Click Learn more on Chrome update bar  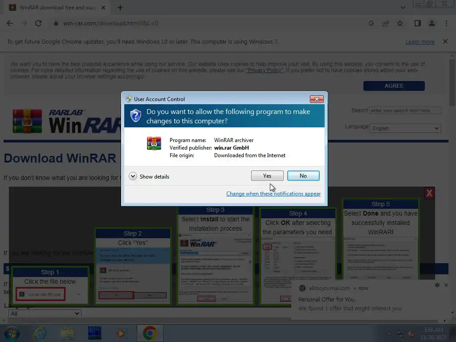[420, 41]
